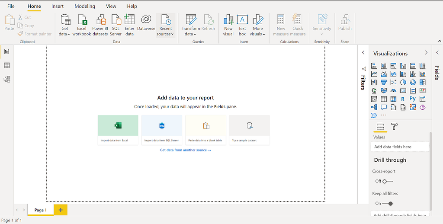Select the R script visual
The width and height of the screenshot is (443, 224).
(x=403, y=99)
